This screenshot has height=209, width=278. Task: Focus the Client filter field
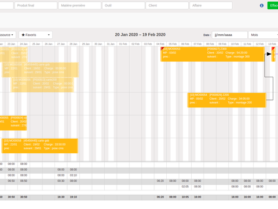point(167,5)
